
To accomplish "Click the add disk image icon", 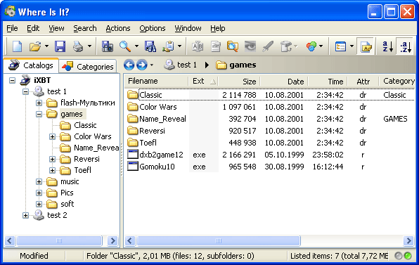I will (107, 46).
